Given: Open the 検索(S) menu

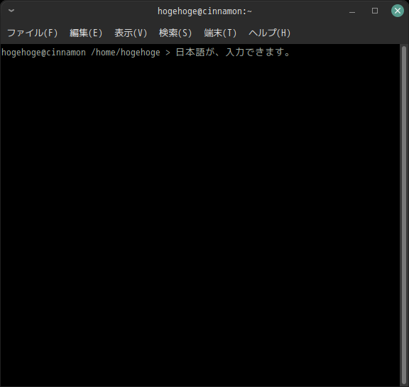Looking at the screenshot, I should [175, 33].
